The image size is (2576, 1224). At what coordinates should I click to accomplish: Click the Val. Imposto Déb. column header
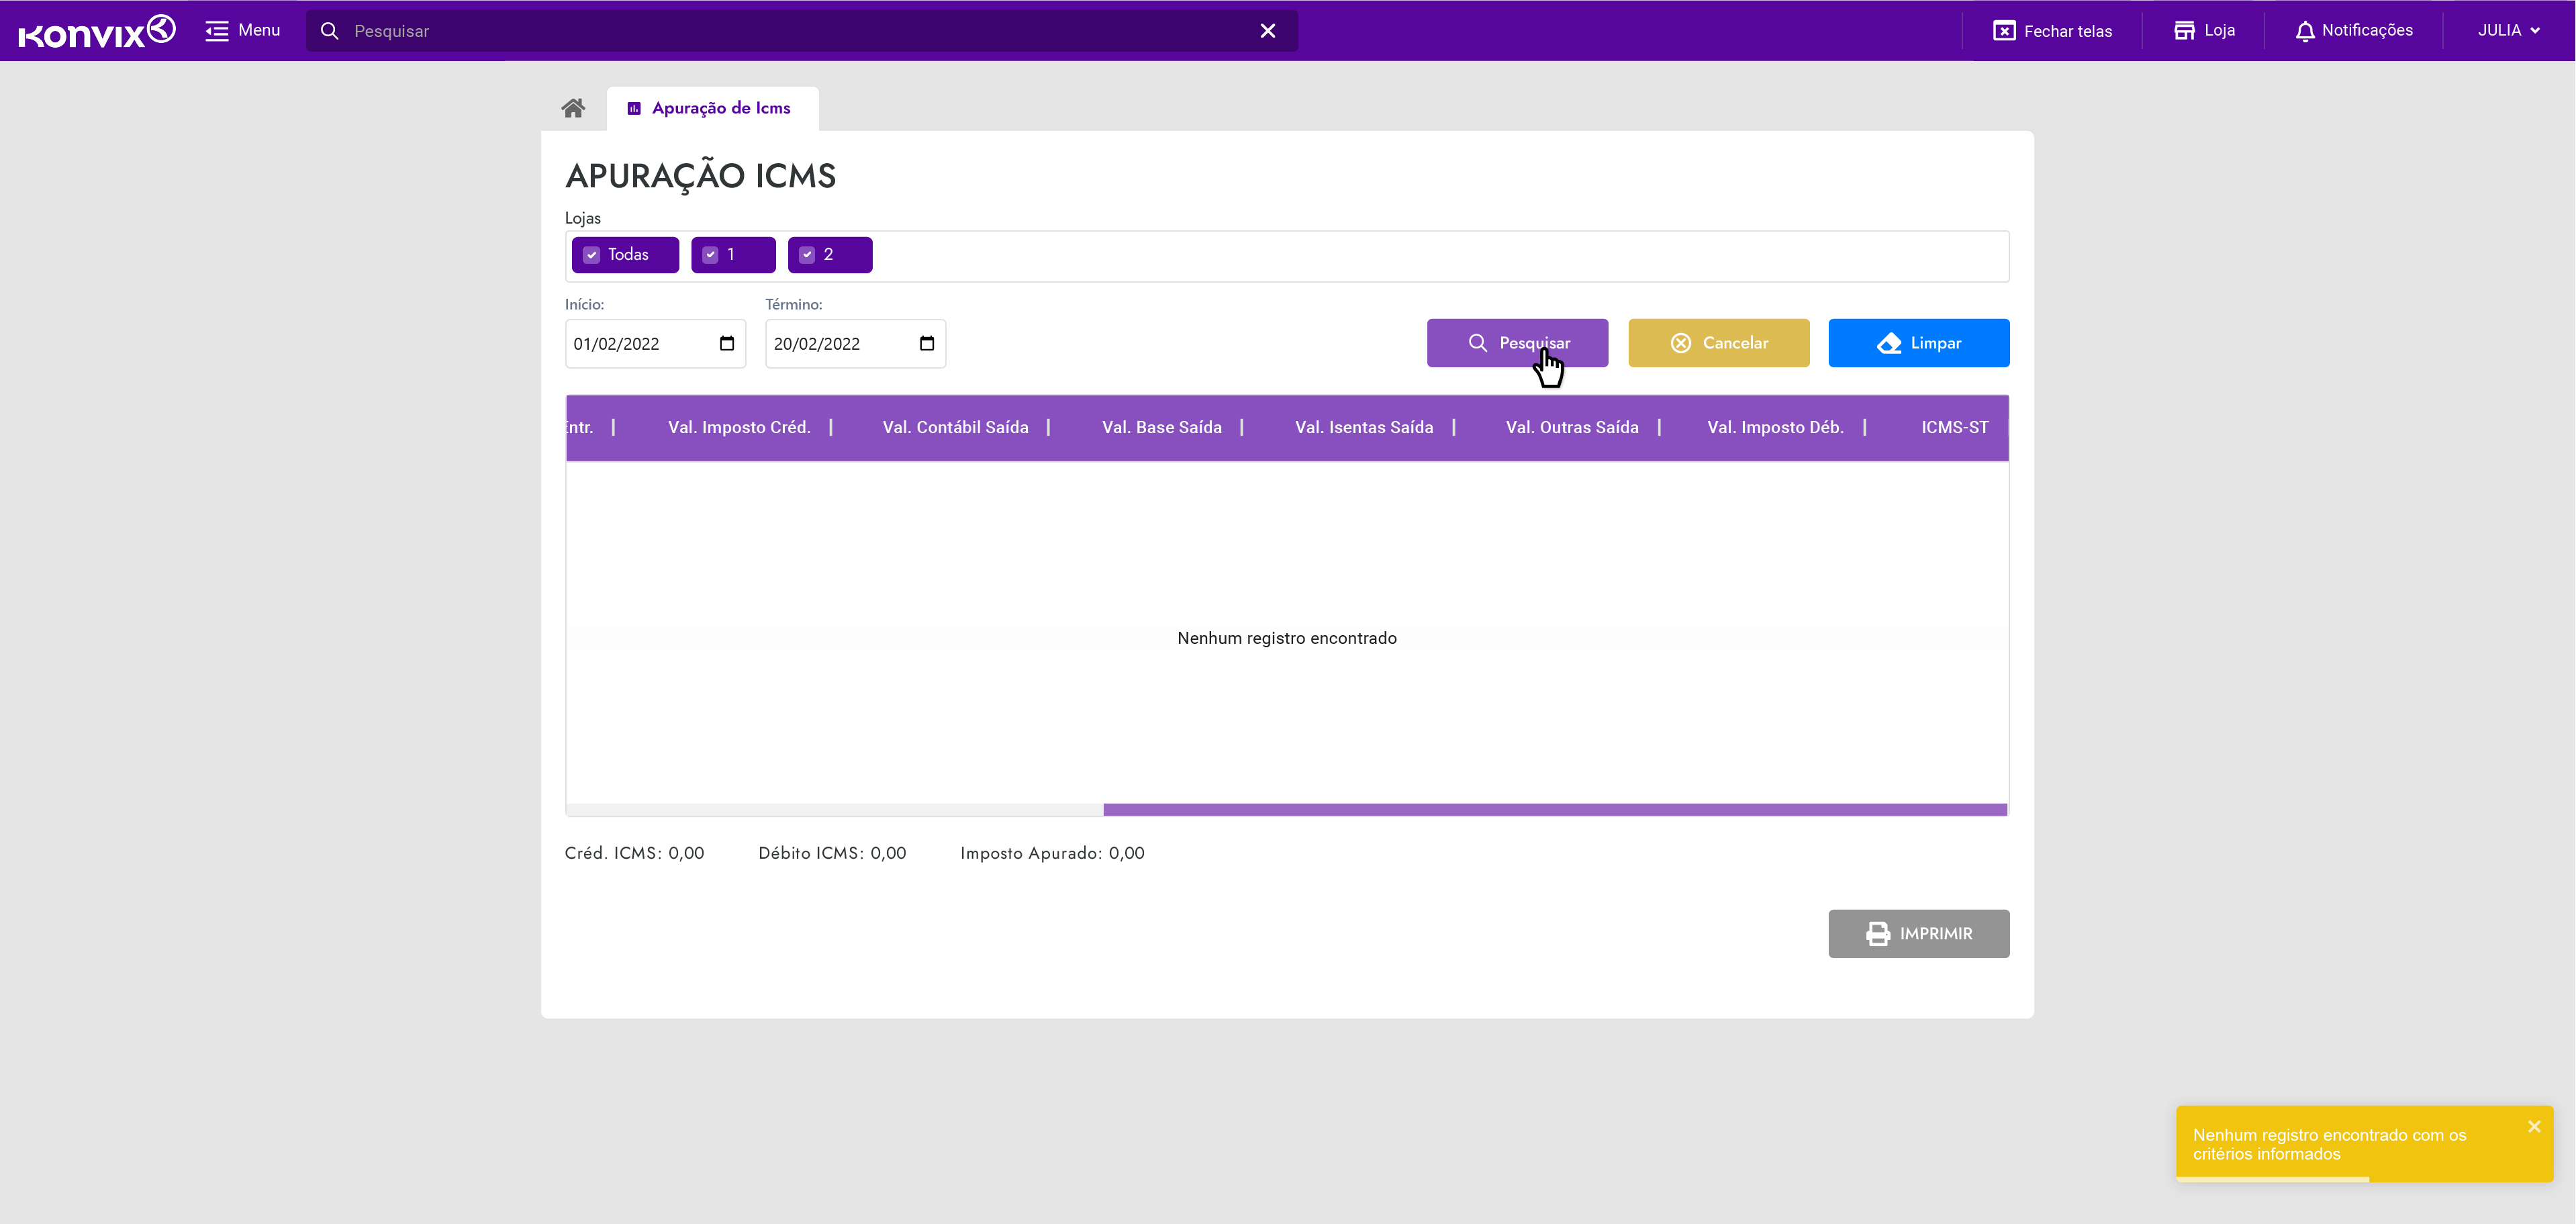1775,427
